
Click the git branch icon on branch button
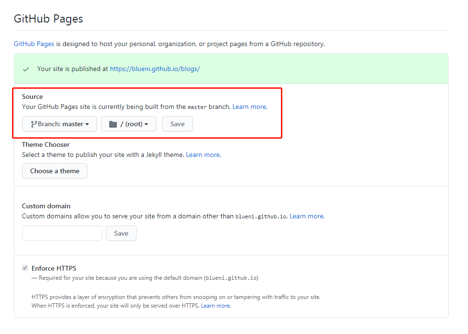34,124
